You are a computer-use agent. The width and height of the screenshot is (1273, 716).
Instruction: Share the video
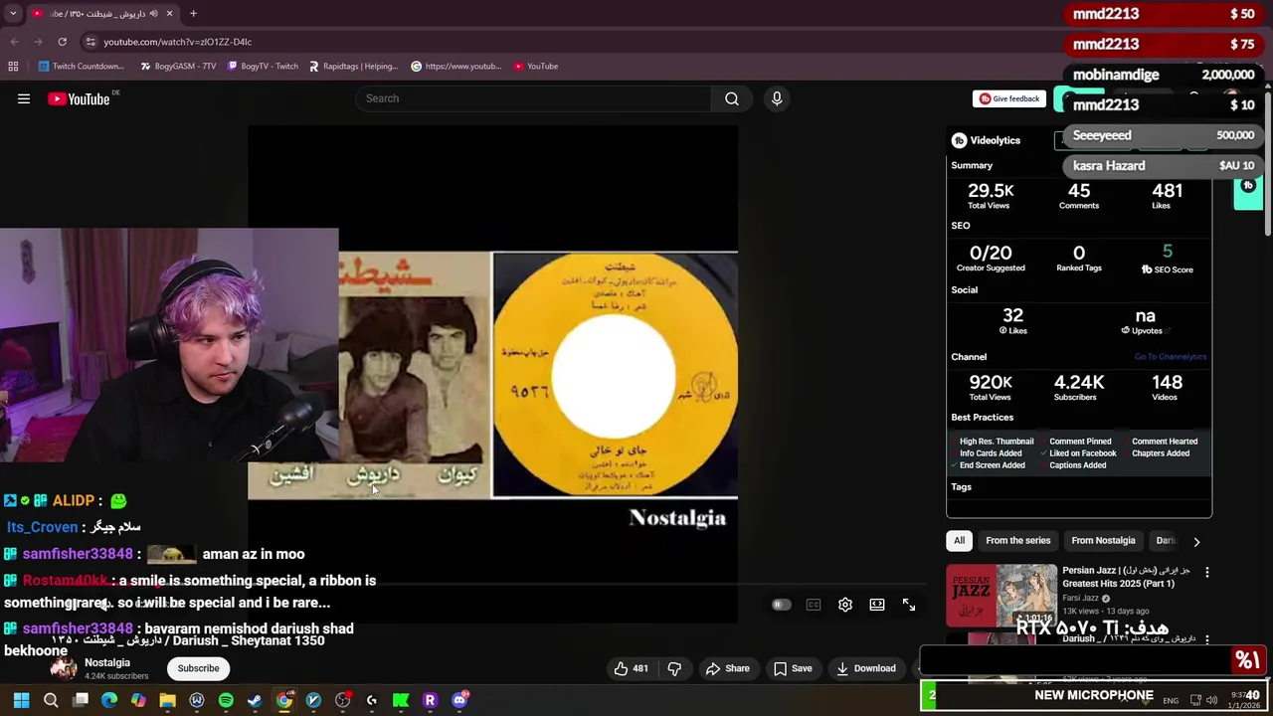(x=728, y=668)
